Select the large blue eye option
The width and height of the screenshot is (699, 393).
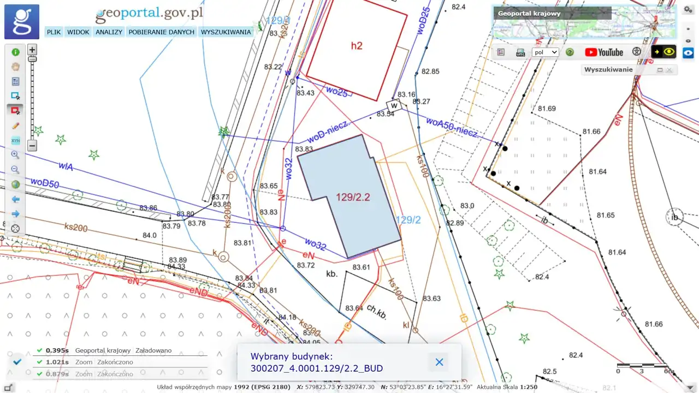point(688,53)
